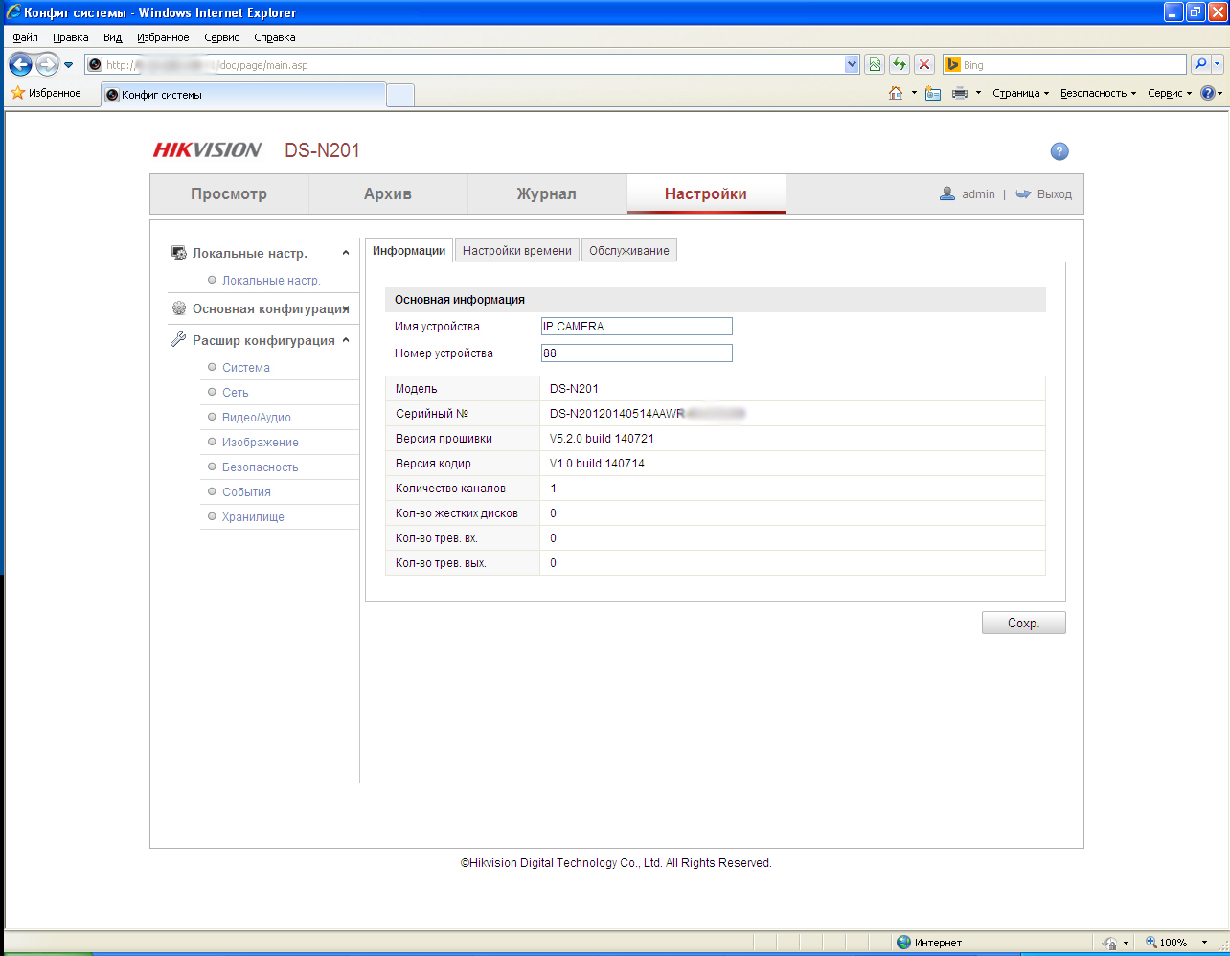Switch to the Журнал tab
This screenshot has width=1230, height=956.
tap(547, 193)
